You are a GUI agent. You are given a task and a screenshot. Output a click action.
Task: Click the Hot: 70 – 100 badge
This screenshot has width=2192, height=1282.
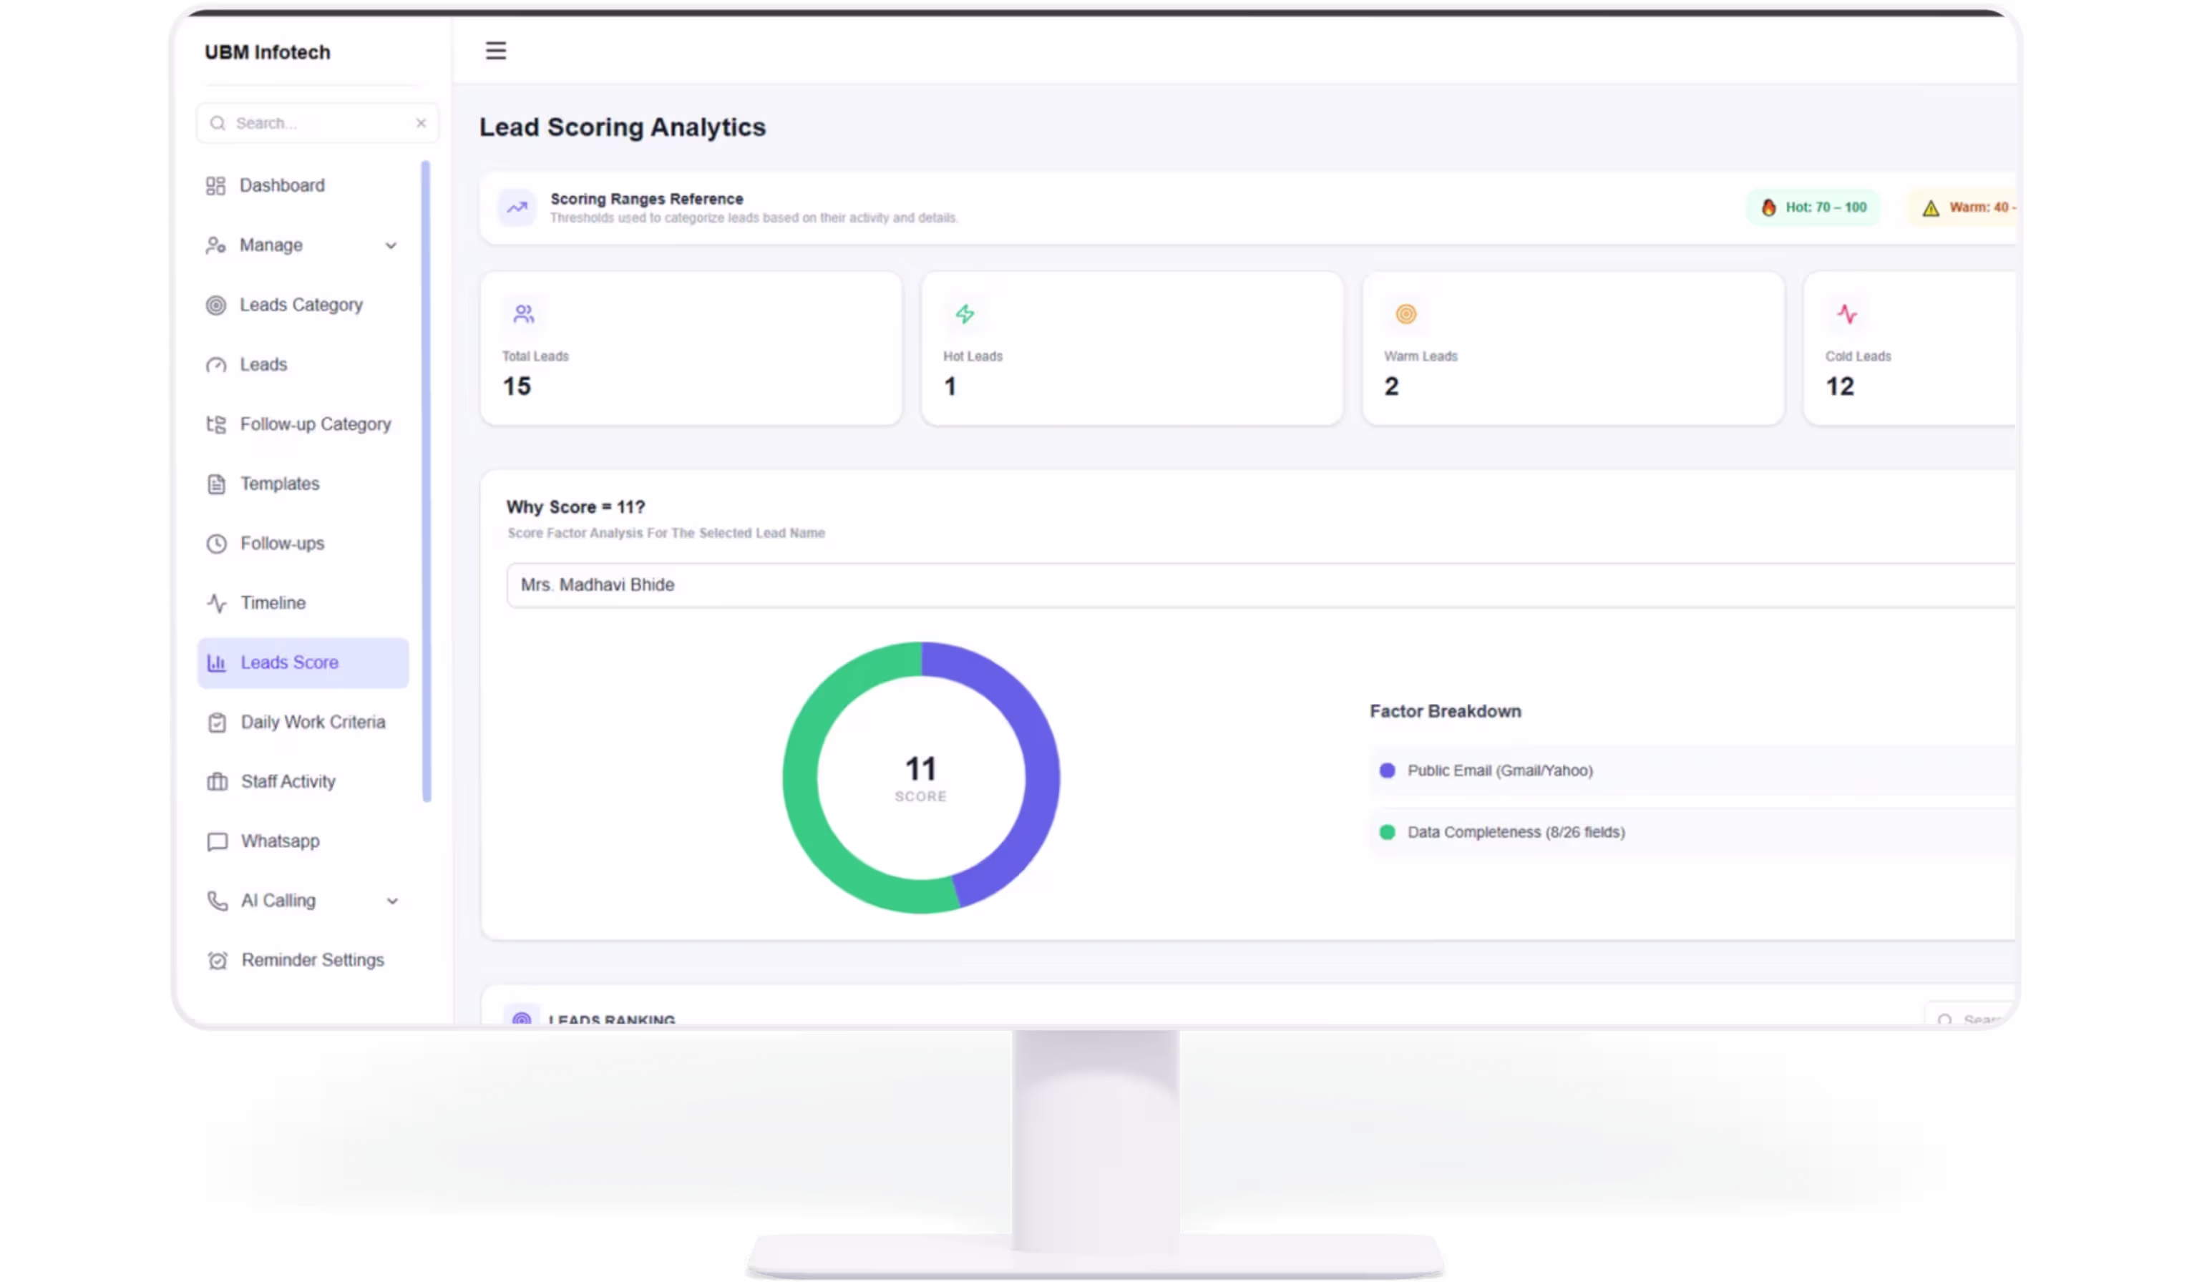pos(1813,207)
